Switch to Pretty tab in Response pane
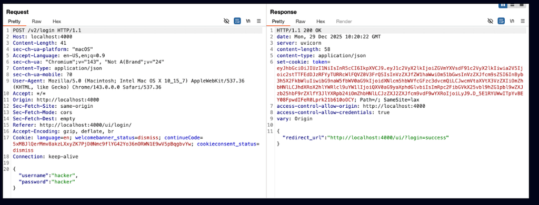The width and height of the screenshot is (539, 205). [x=278, y=22]
